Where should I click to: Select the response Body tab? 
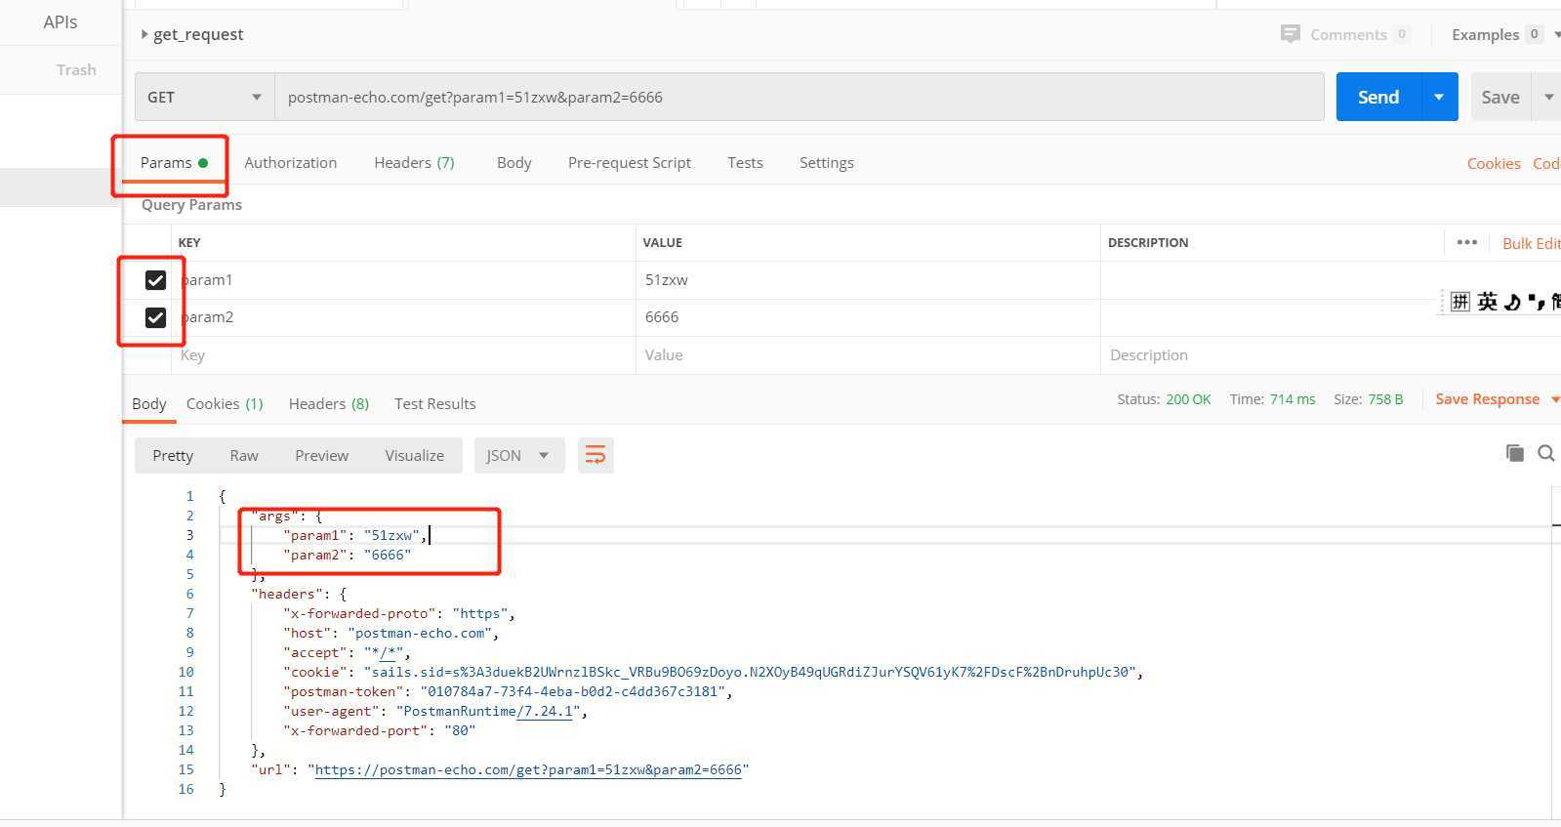tap(149, 404)
